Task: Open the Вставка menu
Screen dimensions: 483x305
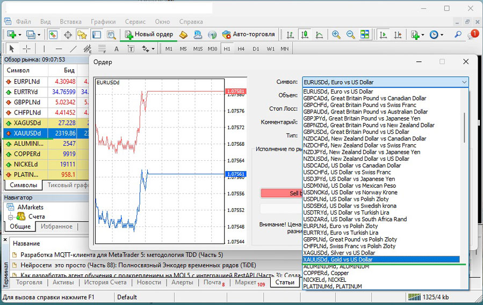Action: 70,22
